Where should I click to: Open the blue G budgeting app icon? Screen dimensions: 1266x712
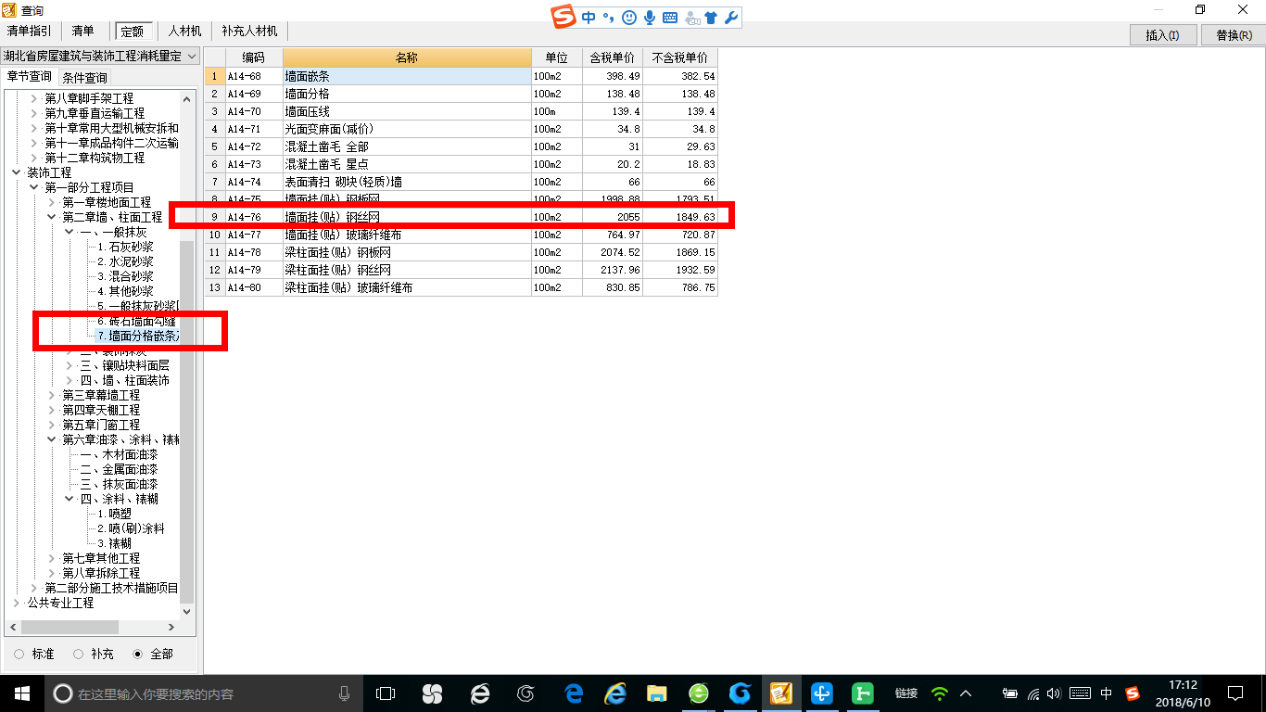point(740,693)
